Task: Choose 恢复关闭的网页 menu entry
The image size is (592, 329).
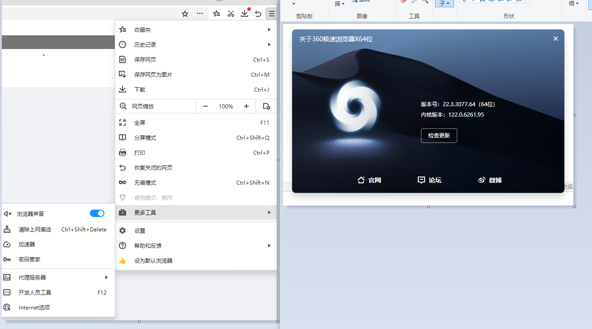Action: [196, 167]
